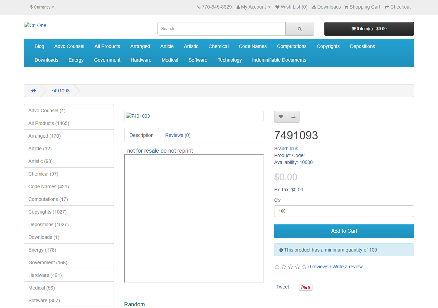This screenshot has height=308, width=438.
Task: Click the 7491093 product image
Action: (138, 116)
